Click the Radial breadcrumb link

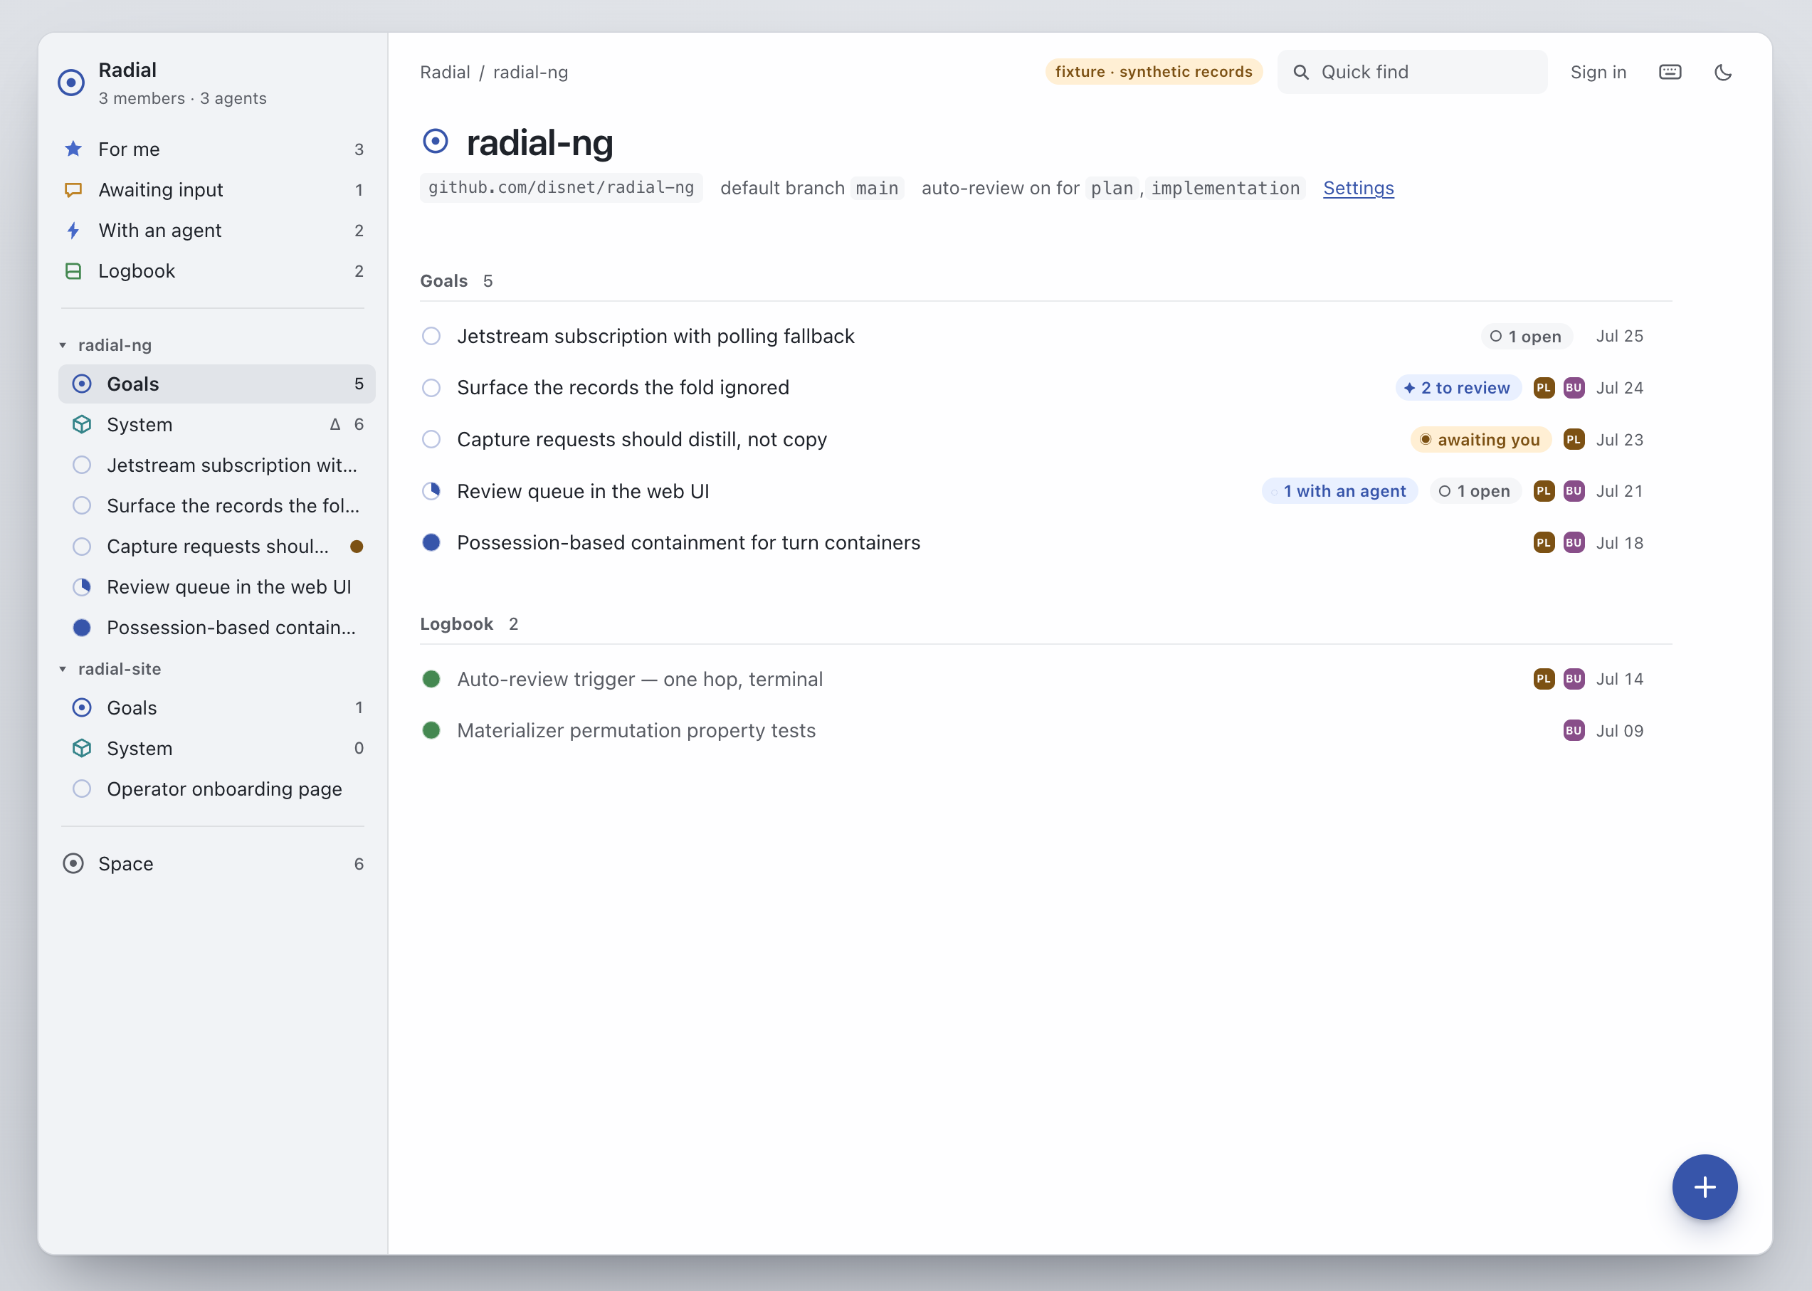(444, 73)
